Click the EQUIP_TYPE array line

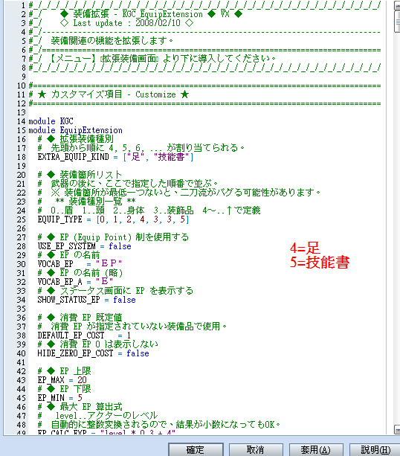coord(113,219)
